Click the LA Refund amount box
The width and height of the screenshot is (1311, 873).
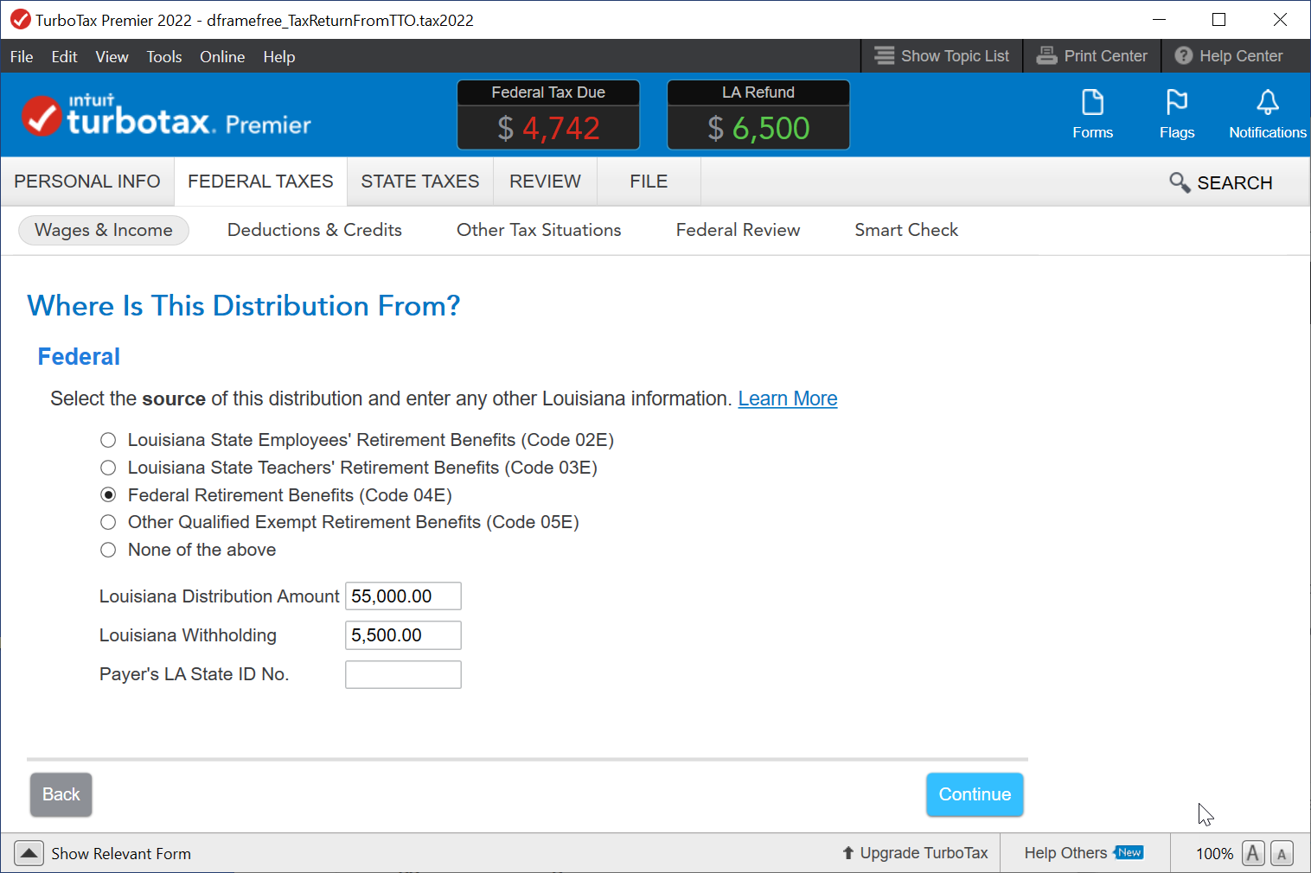(758, 115)
